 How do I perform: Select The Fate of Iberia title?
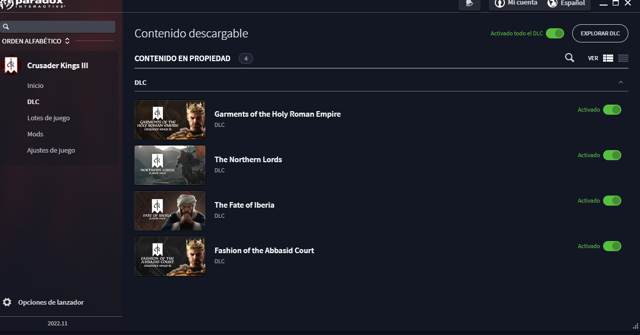pyautogui.click(x=244, y=205)
